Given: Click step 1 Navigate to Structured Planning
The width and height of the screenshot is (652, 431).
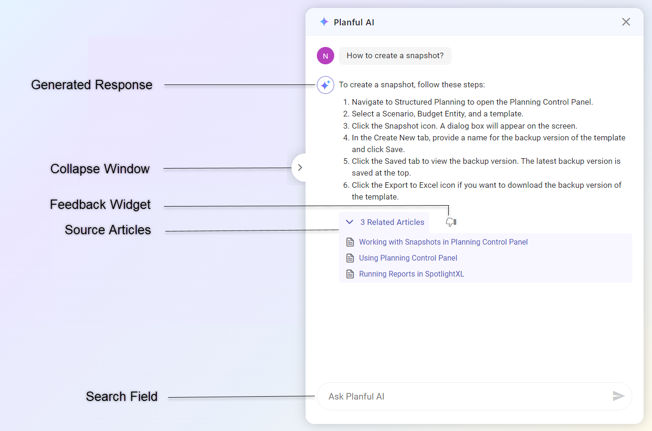Looking at the screenshot, I should point(472,102).
